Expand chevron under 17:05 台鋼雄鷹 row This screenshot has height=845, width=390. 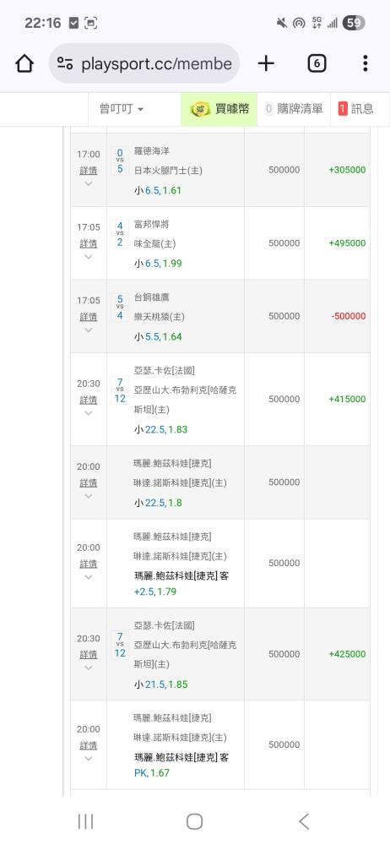89,330
